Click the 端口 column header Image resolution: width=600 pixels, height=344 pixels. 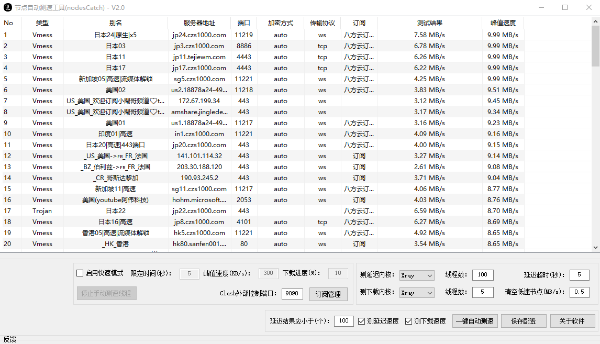243,23
